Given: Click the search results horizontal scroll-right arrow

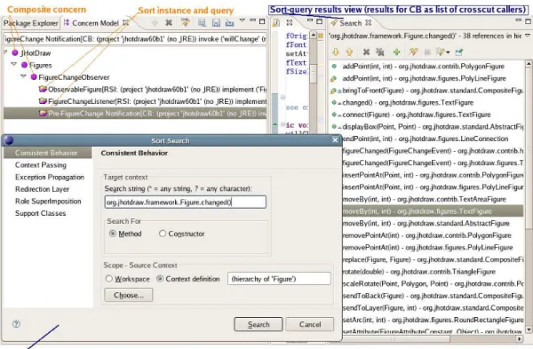Looking at the screenshot, I should pos(519,338).
